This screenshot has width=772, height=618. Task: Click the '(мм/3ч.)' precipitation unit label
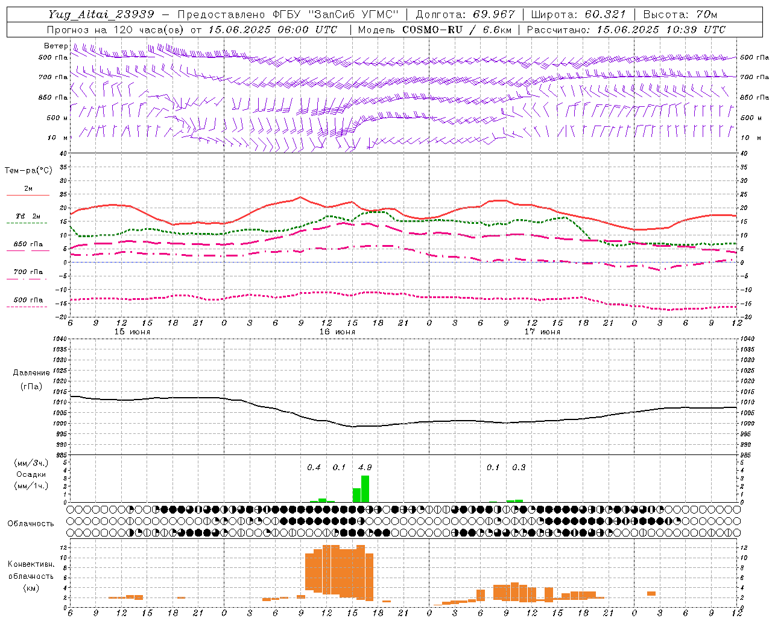[x=31, y=463]
